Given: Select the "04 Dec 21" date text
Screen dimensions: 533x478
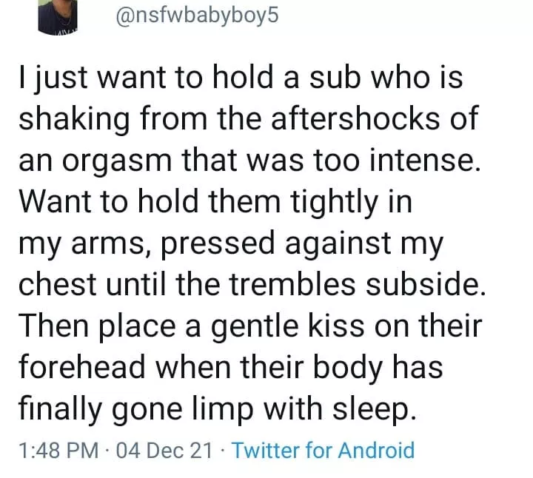Looking at the screenshot, I should [x=166, y=450].
